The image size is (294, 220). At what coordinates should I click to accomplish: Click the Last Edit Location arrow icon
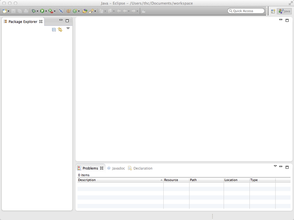click(119, 11)
